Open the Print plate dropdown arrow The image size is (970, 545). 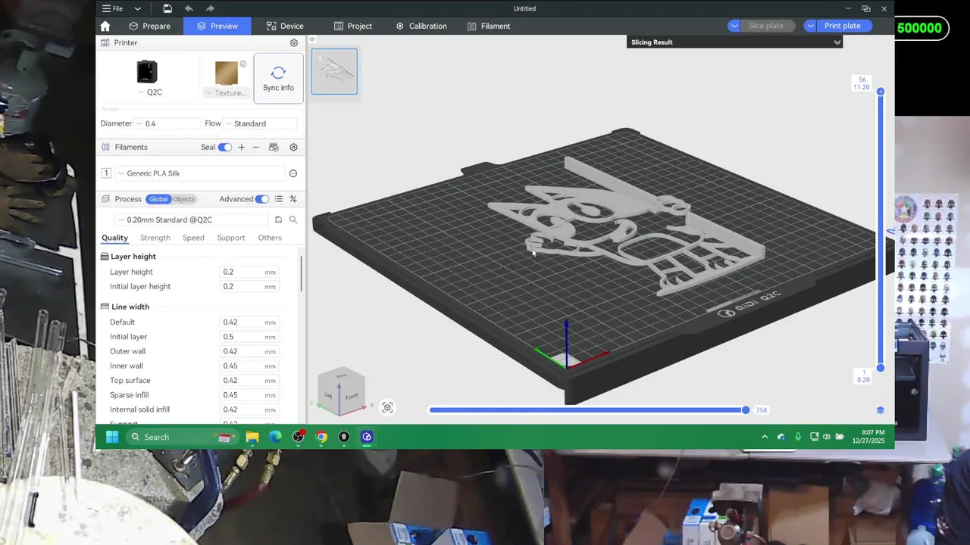[x=810, y=26]
